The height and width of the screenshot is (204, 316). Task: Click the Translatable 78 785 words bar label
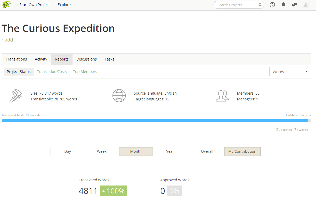pos(21,115)
